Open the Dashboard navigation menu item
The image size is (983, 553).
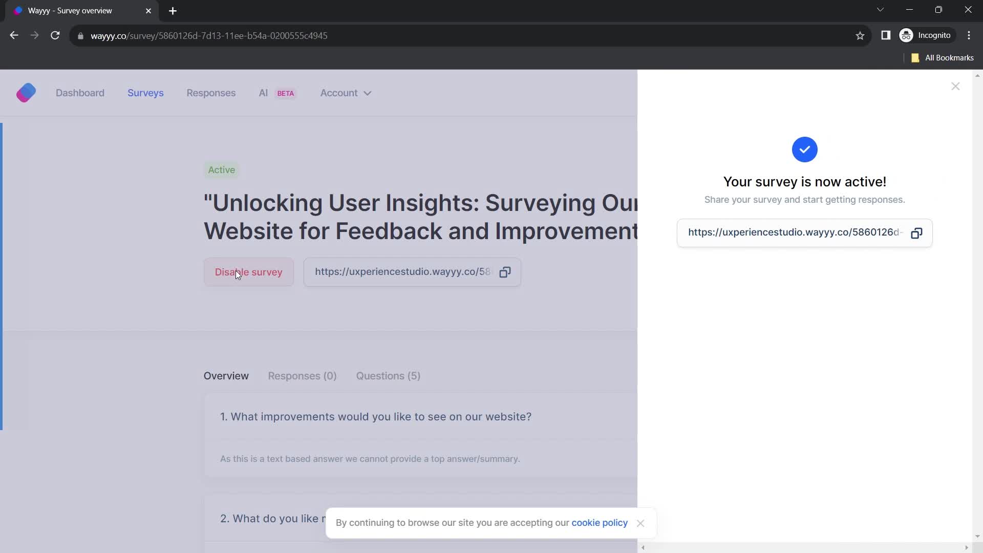coord(80,93)
